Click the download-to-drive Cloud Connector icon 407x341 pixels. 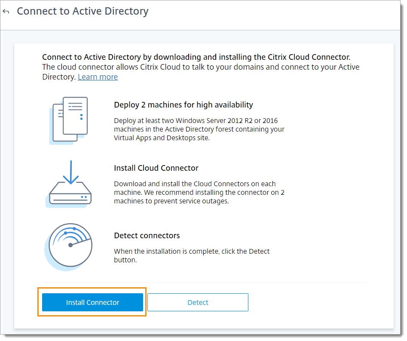click(x=70, y=184)
